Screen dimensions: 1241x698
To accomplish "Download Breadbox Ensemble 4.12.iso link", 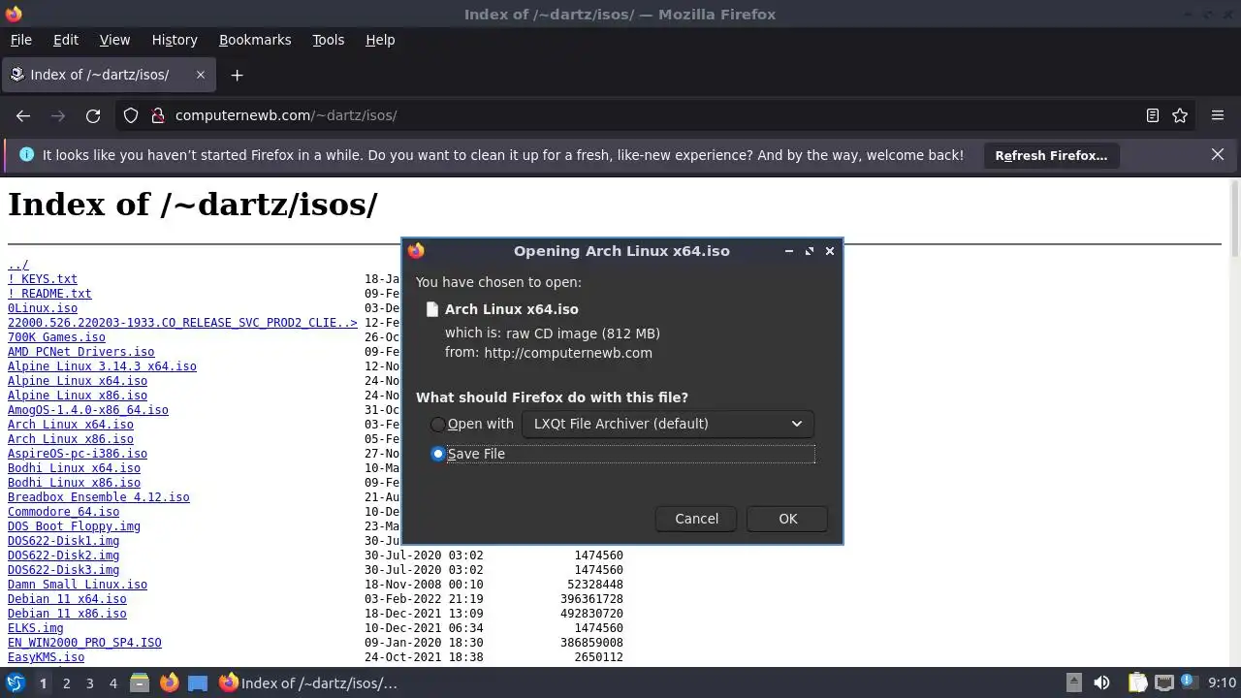I will (99, 497).
